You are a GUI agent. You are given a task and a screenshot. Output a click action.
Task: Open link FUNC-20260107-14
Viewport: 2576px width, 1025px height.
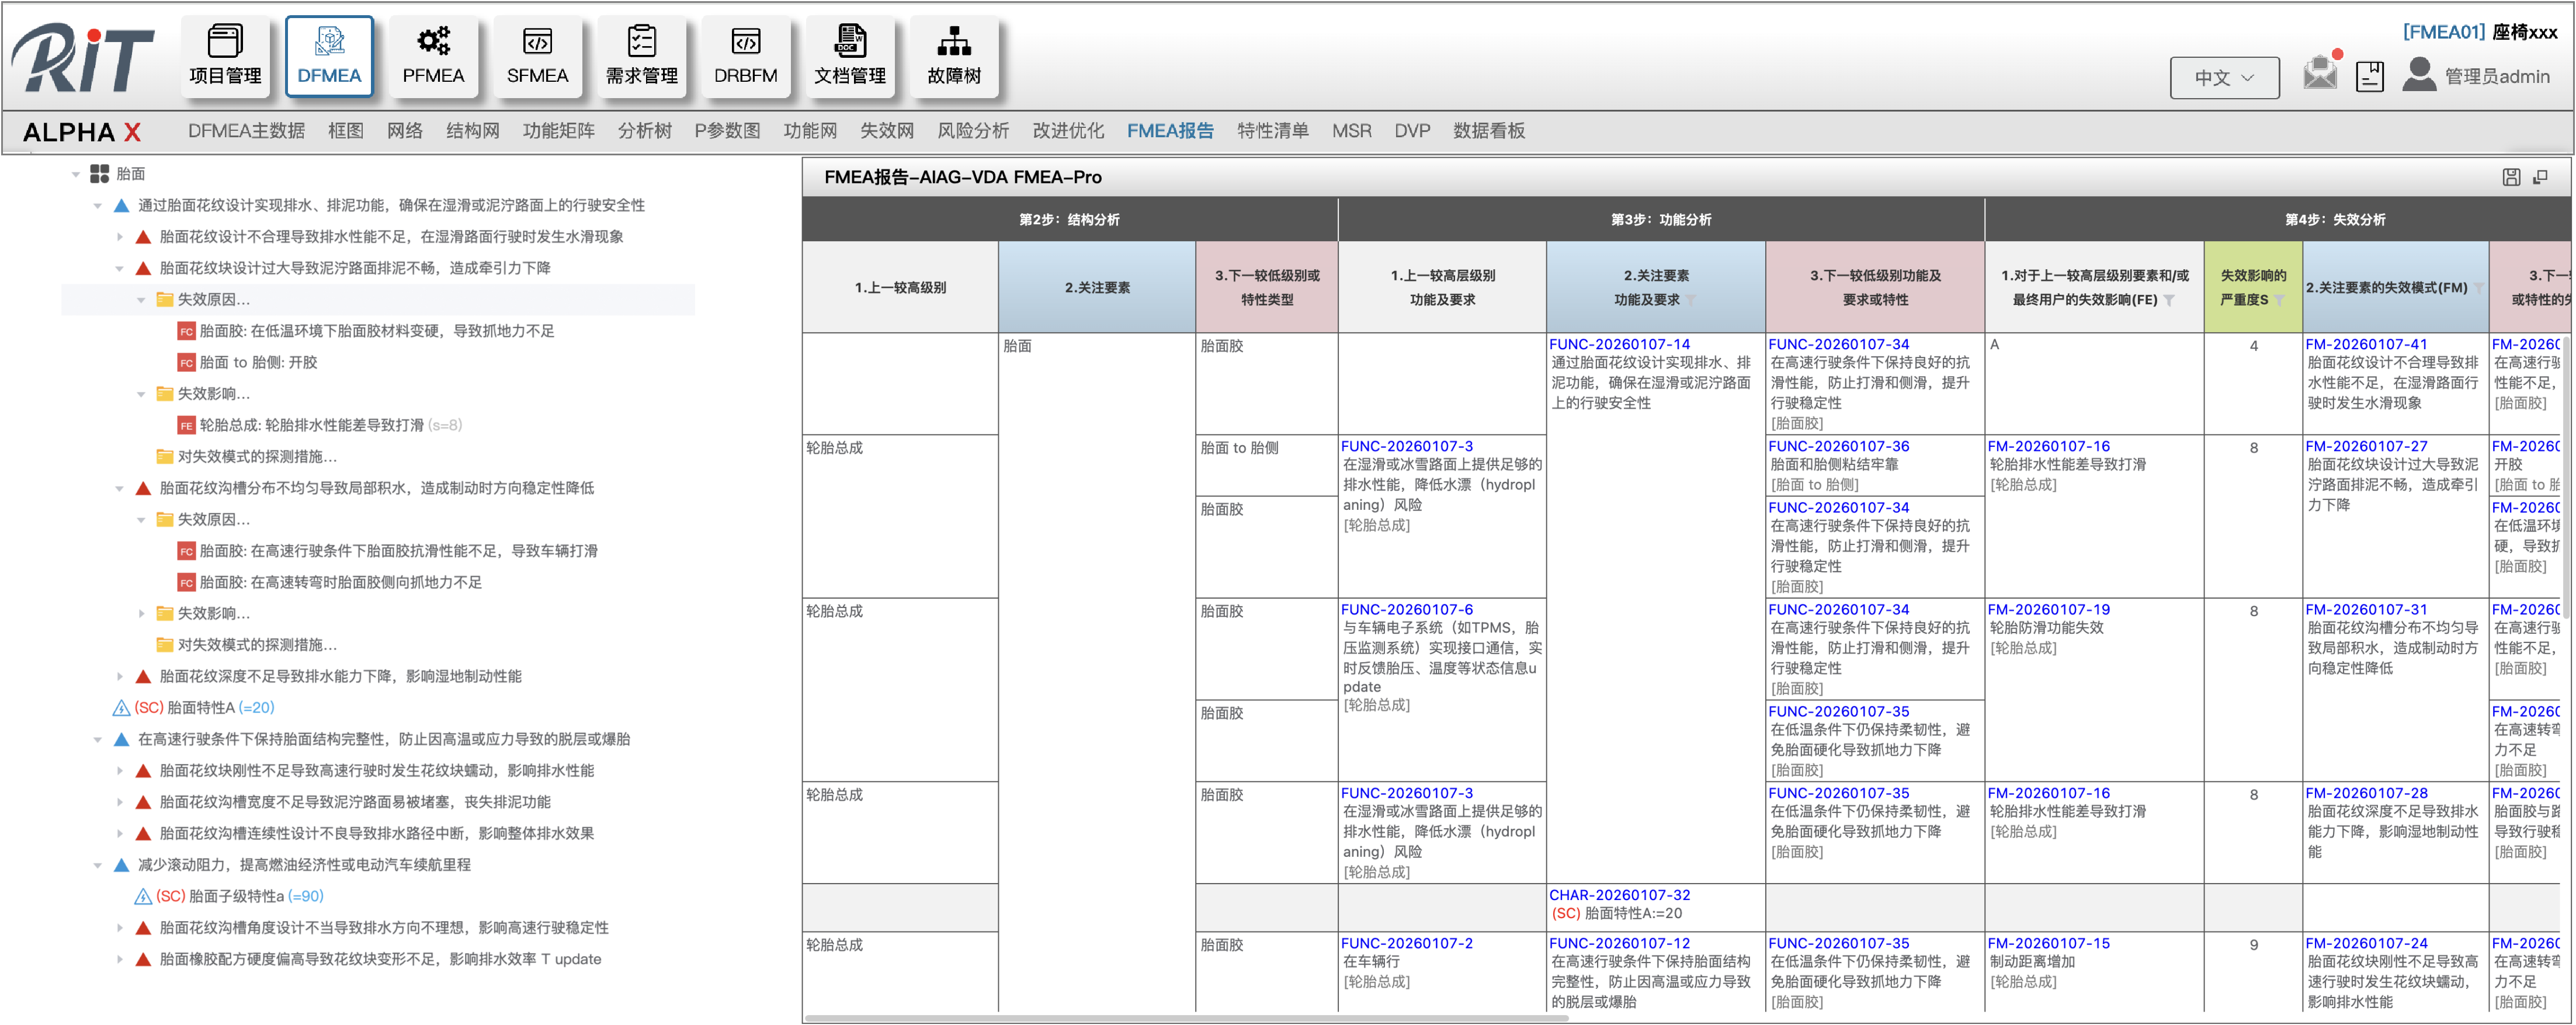pos(1619,343)
